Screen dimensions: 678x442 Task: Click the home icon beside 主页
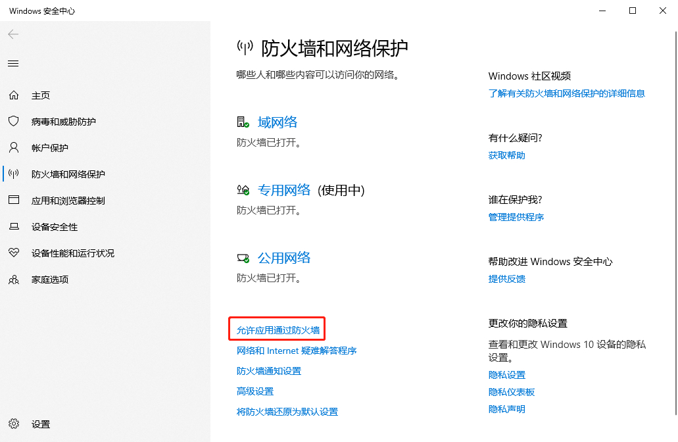pyautogui.click(x=14, y=95)
